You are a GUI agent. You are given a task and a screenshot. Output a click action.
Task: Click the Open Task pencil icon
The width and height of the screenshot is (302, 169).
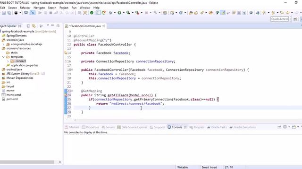tap(196, 13)
